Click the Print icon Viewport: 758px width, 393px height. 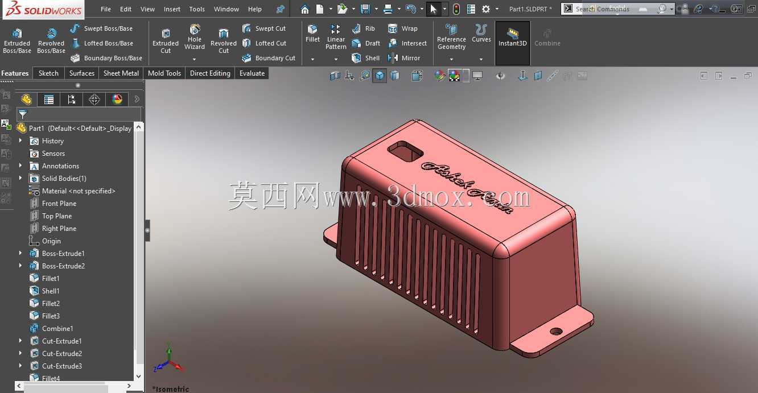(388, 9)
